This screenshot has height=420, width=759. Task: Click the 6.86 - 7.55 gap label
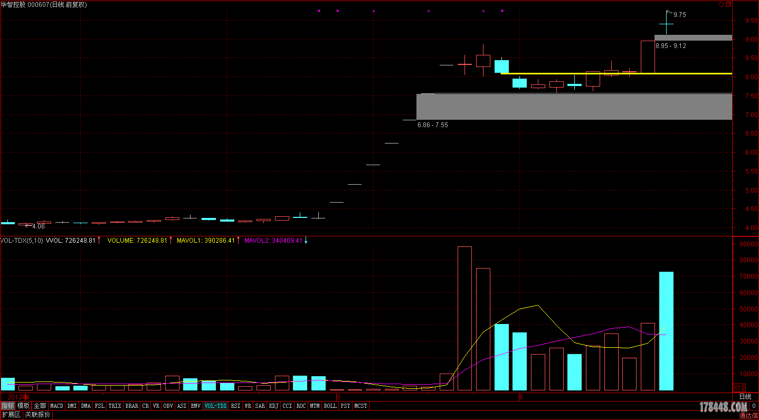[x=432, y=125]
